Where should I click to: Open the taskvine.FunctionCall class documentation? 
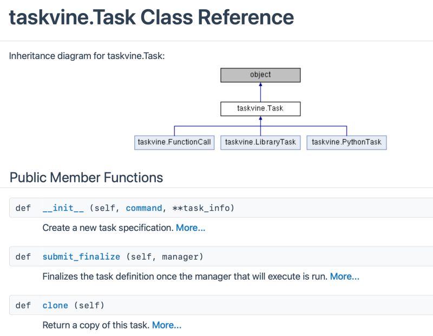tap(174, 142)
